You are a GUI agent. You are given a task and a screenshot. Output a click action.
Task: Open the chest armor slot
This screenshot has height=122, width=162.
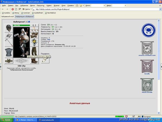[9, 52]
